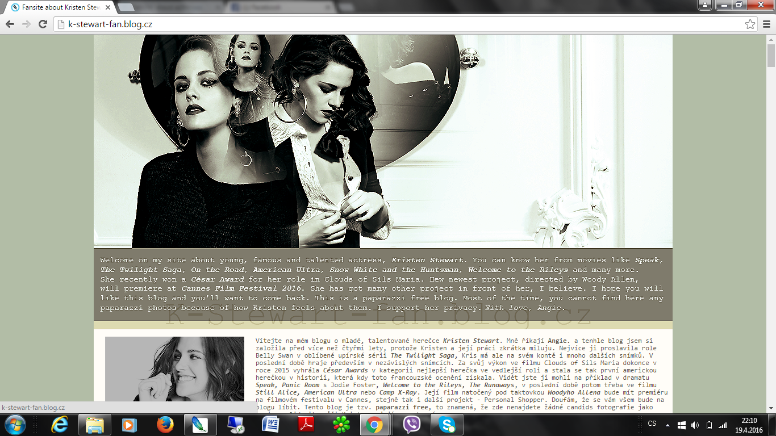776x436 pixels.
Task: Select the Fansite about Kristen Stewart tab
Action: click(60, 8)
